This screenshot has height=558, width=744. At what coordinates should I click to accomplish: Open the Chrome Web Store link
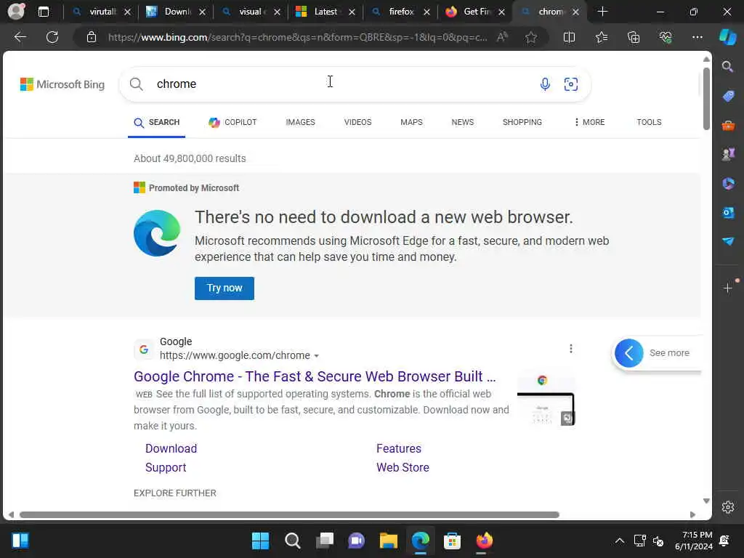tap(403, 467)
